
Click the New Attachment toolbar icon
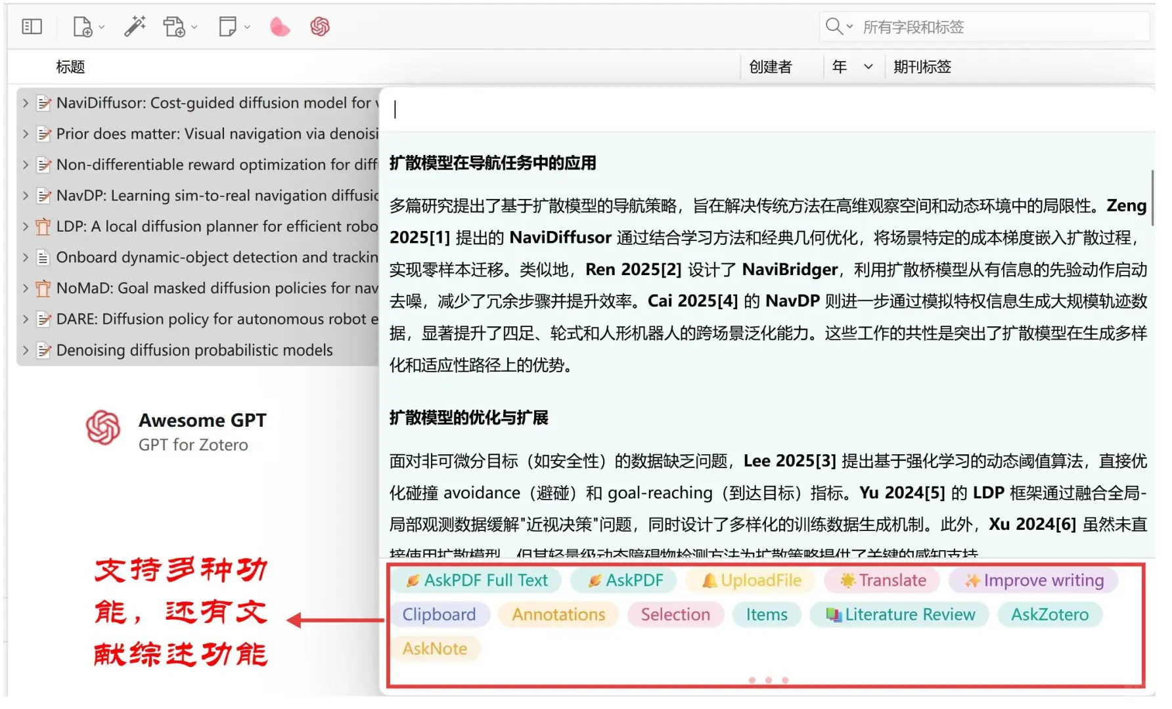pyautogui.click(x=175, y=26)
